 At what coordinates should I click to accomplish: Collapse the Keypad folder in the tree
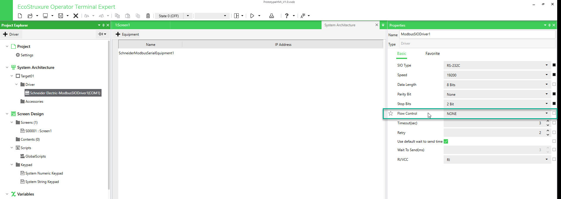pos(12,165)
